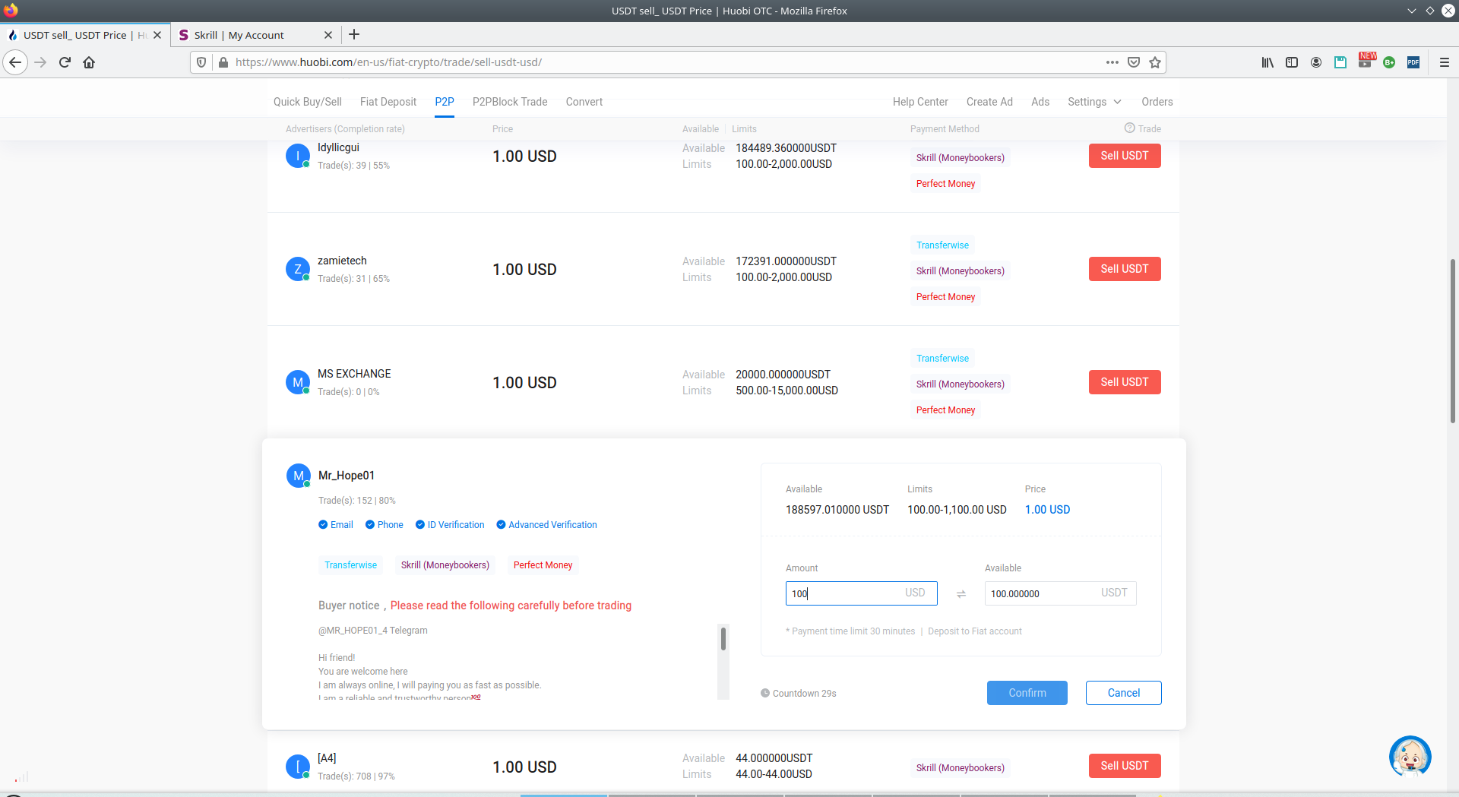Close the USDT sell Huobi tab
This screenshot has height=797, width=1459.
(x=157, y=35)
